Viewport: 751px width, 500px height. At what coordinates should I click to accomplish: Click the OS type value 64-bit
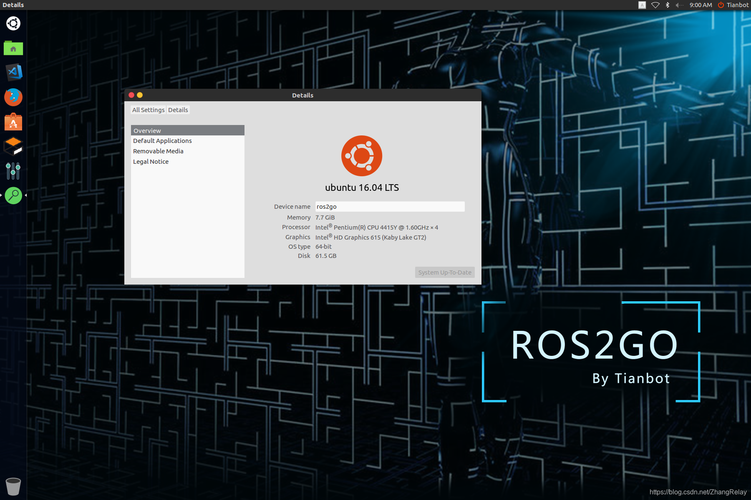coord(323,247)
